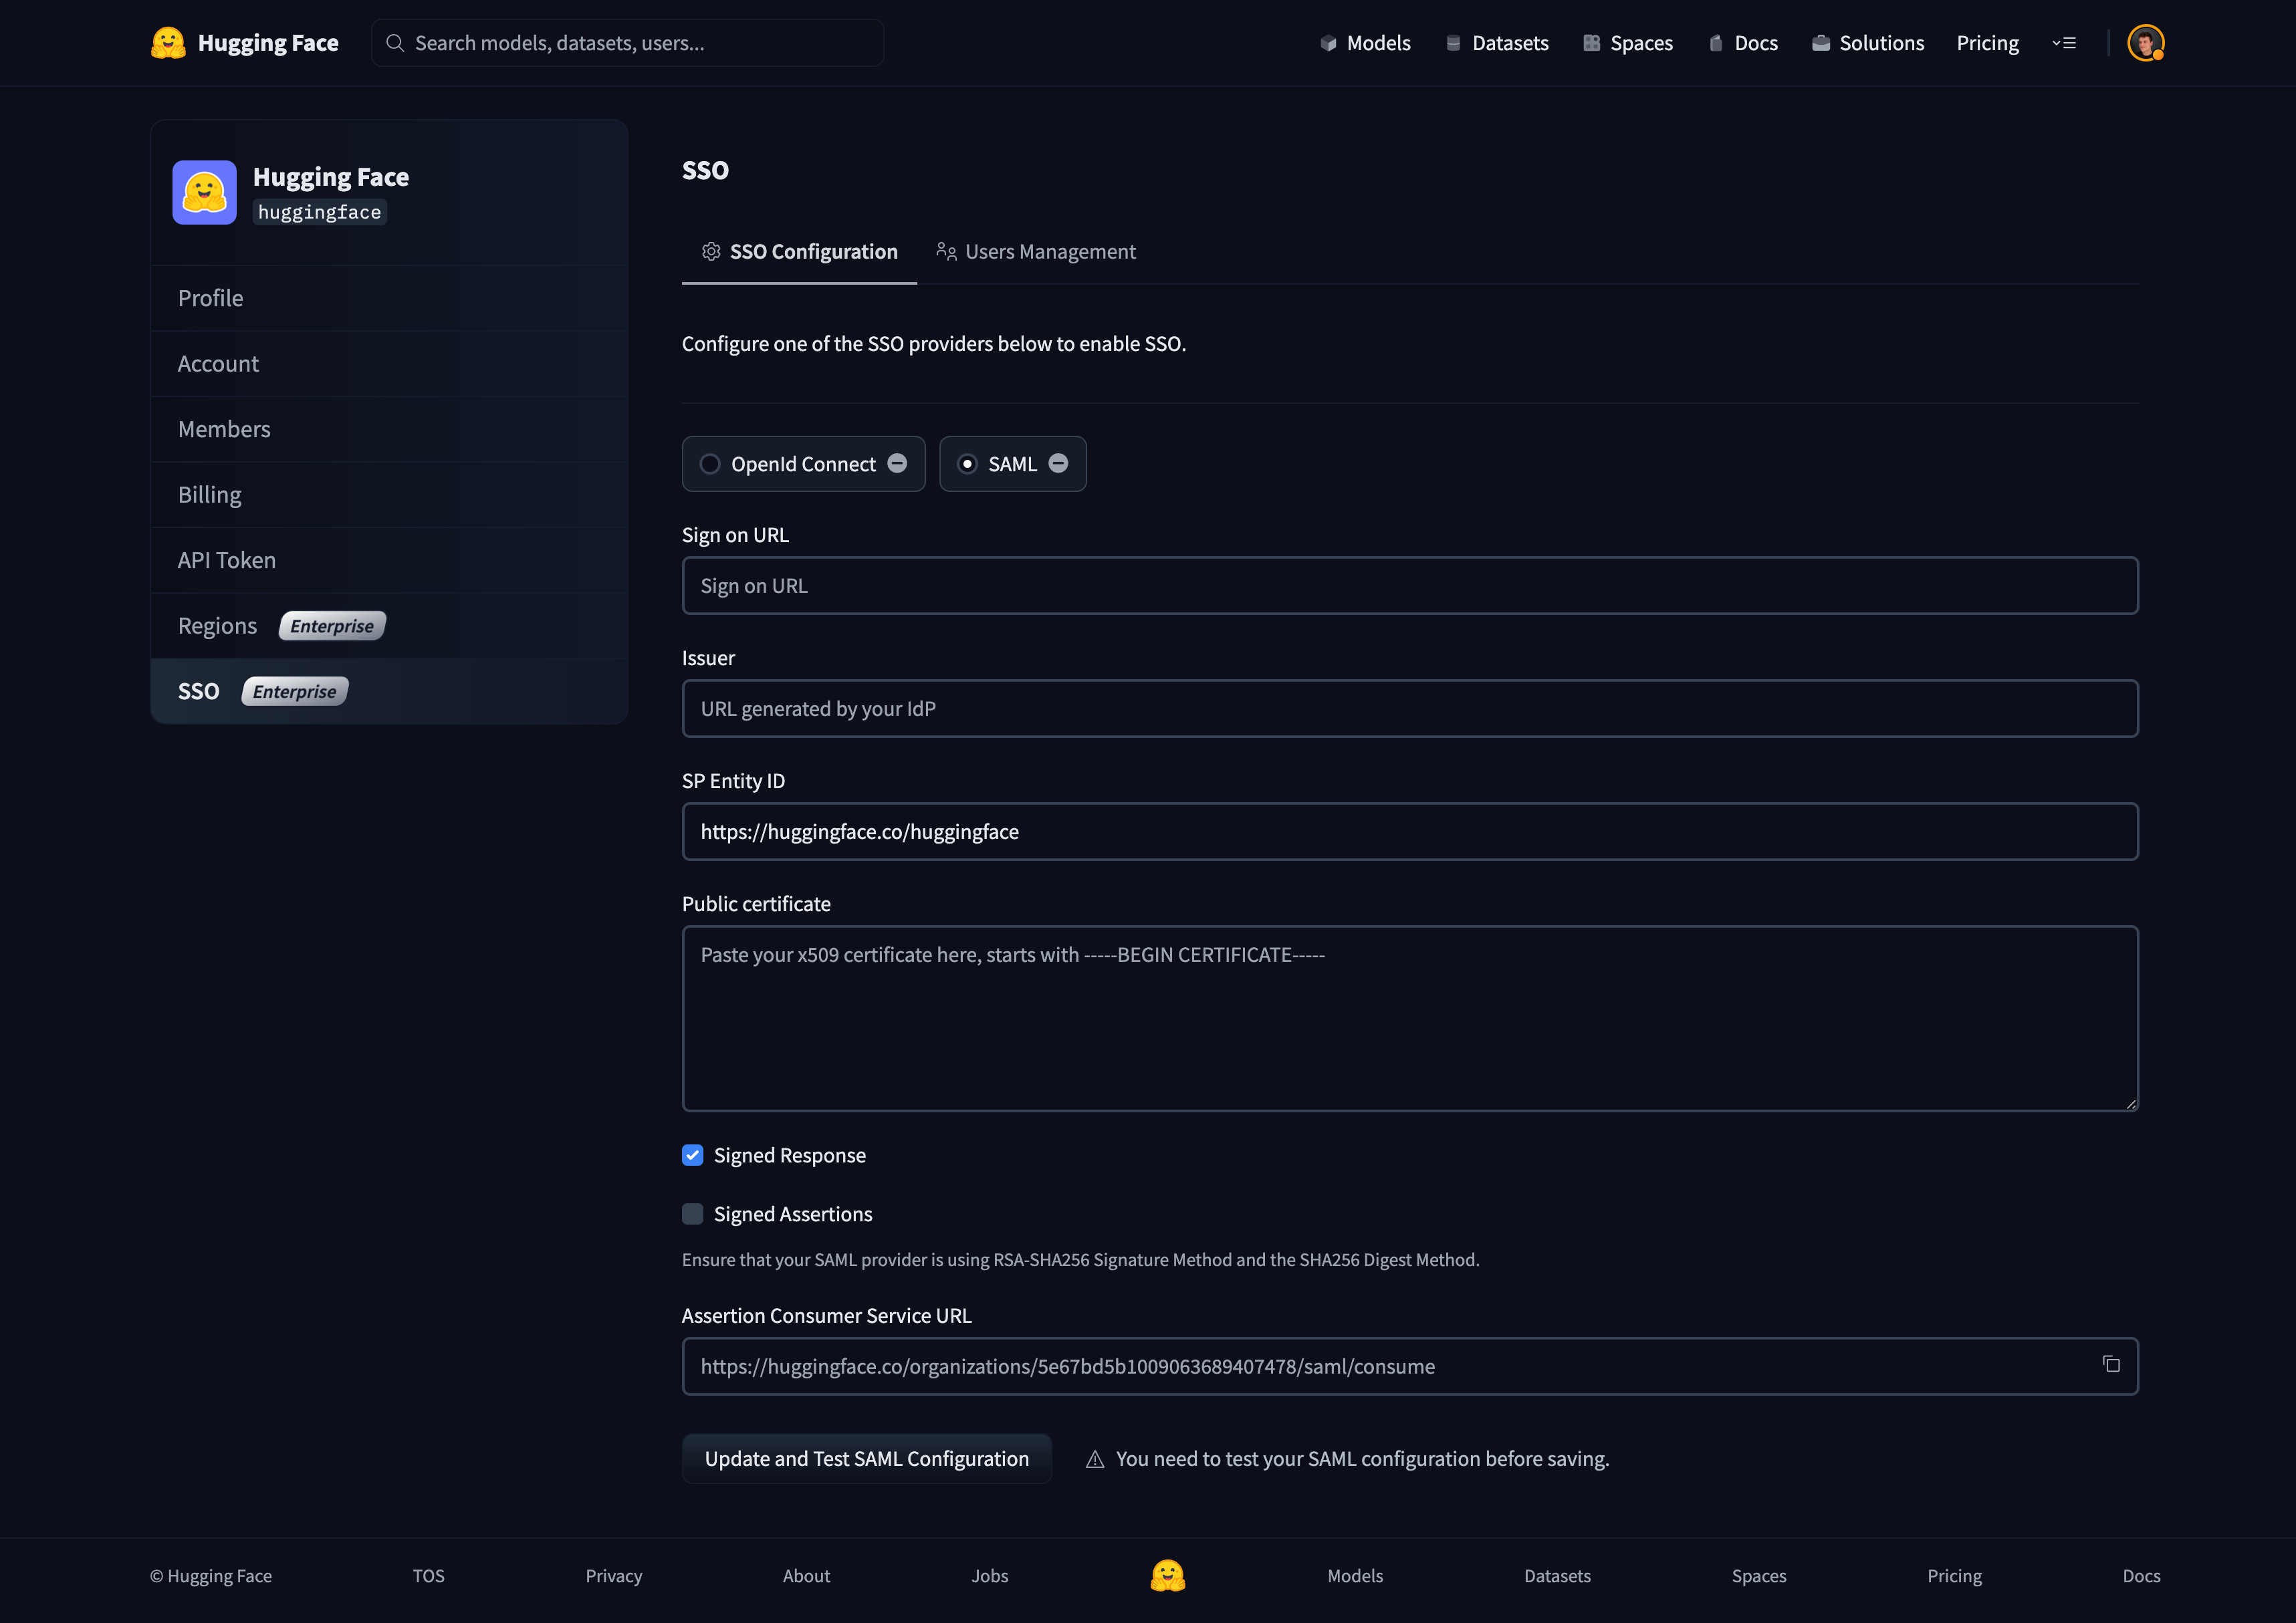This screenshot has width=2296, height=1623.
Task: Expand the more-options menu next to Pricing
Action: 2064,43
